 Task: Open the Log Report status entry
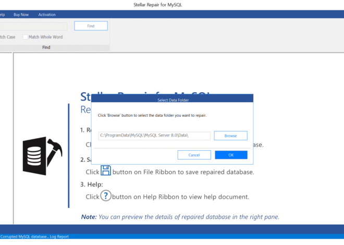(59, 237)
